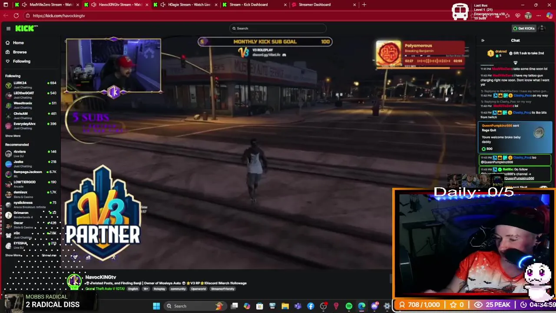556x313 pixels.
Task: Launch Microsoft Store from taskbar
Action: 260,306
